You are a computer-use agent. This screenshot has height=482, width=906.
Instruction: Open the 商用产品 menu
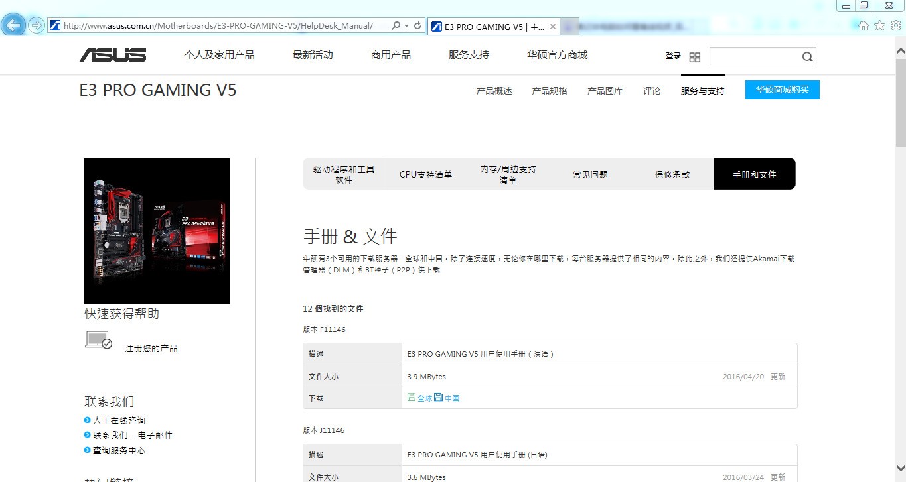[391, 55]
